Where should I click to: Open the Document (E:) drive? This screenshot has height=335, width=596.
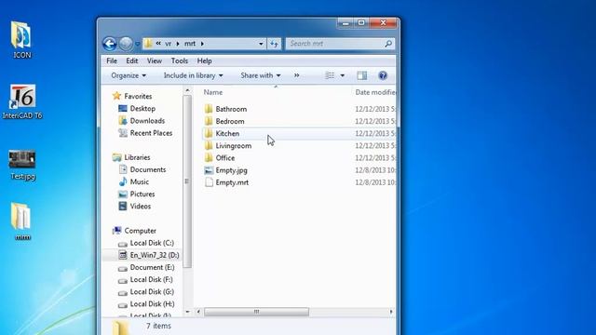pos(152,267)
